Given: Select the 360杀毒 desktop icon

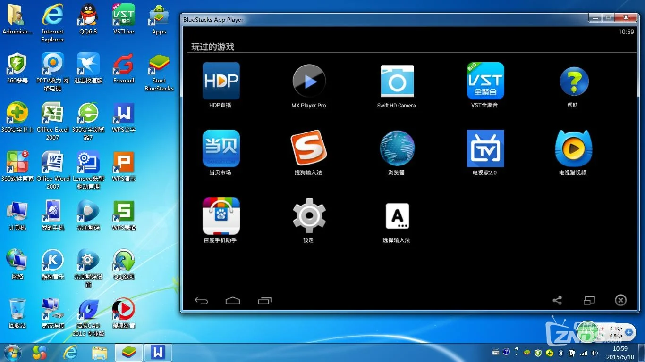Looking at the screenshot, I should coord(17,68).
